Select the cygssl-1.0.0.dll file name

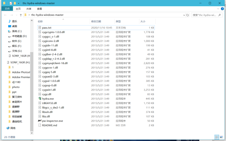click(51, 81)
